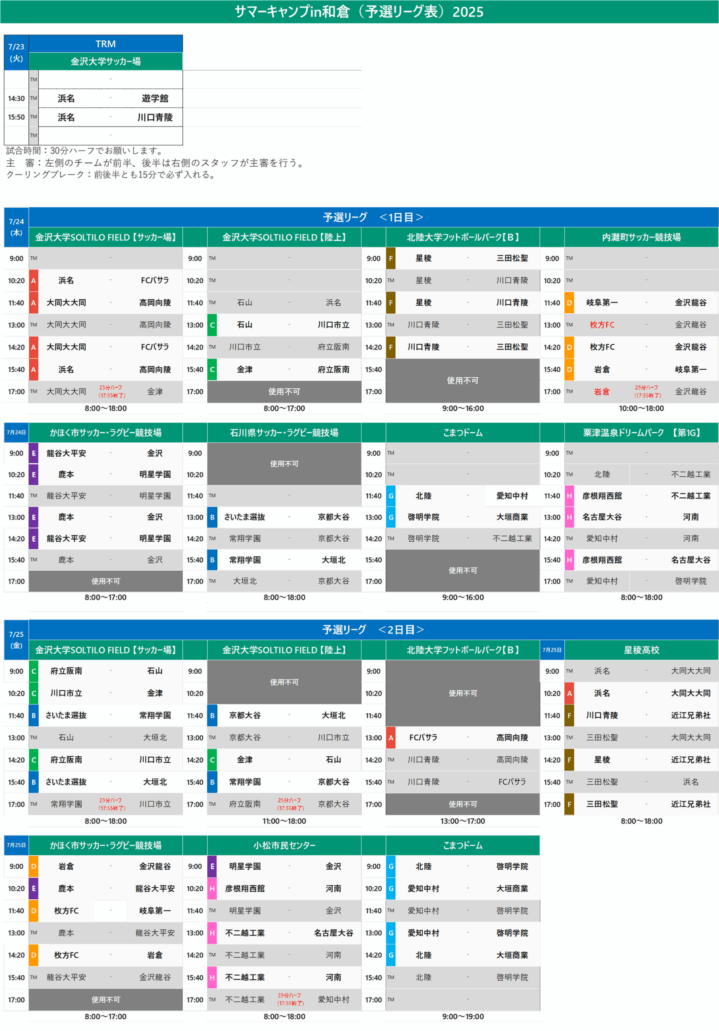Viewport: 719px width, 1031px height.
Task: Select the red 岩倉 entry at 17:00
Action: point(602,391)
